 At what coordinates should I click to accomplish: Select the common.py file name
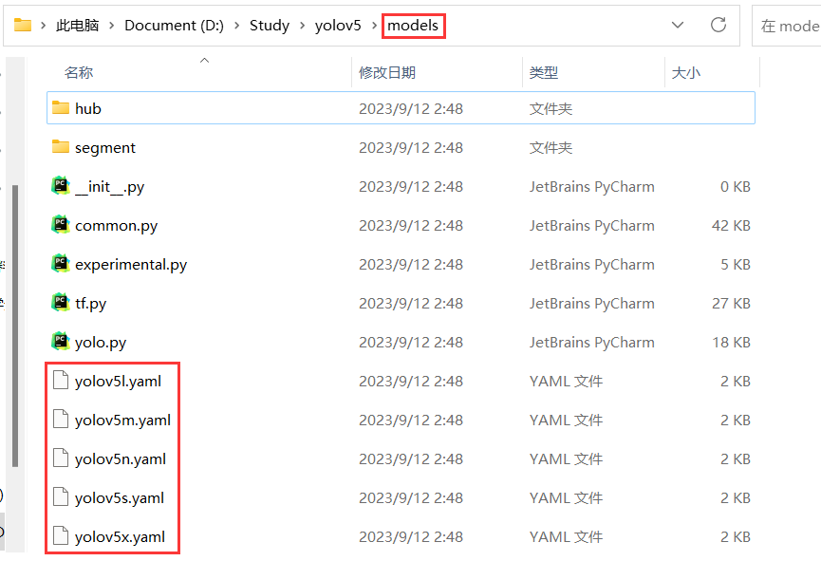(116, 226)
